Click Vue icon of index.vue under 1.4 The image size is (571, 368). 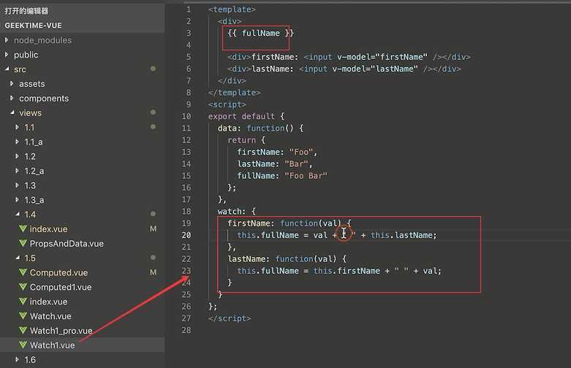click(23, 229)
